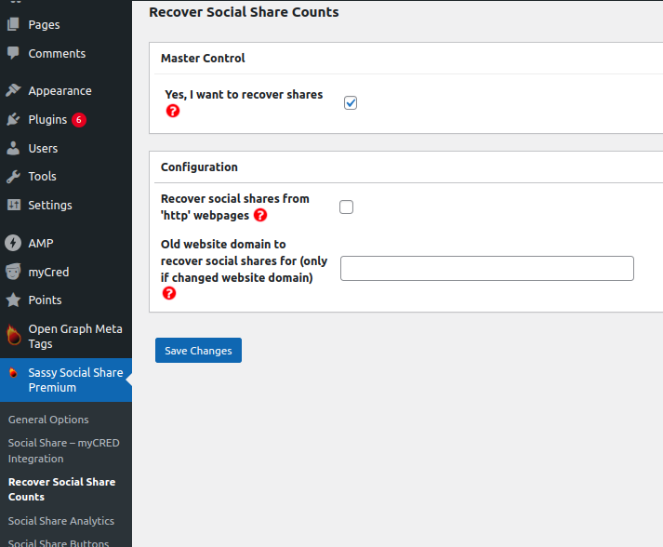This screenshot has height=547, width=663.
Task: Open Social Share Analytics submenu
Action: tap(60, 521)
